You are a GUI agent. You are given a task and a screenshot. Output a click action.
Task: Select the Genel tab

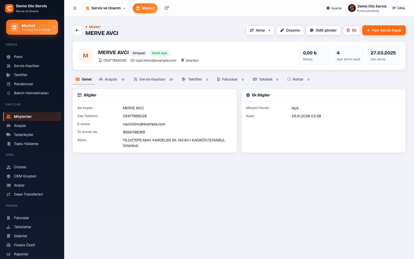click(84, 79)
